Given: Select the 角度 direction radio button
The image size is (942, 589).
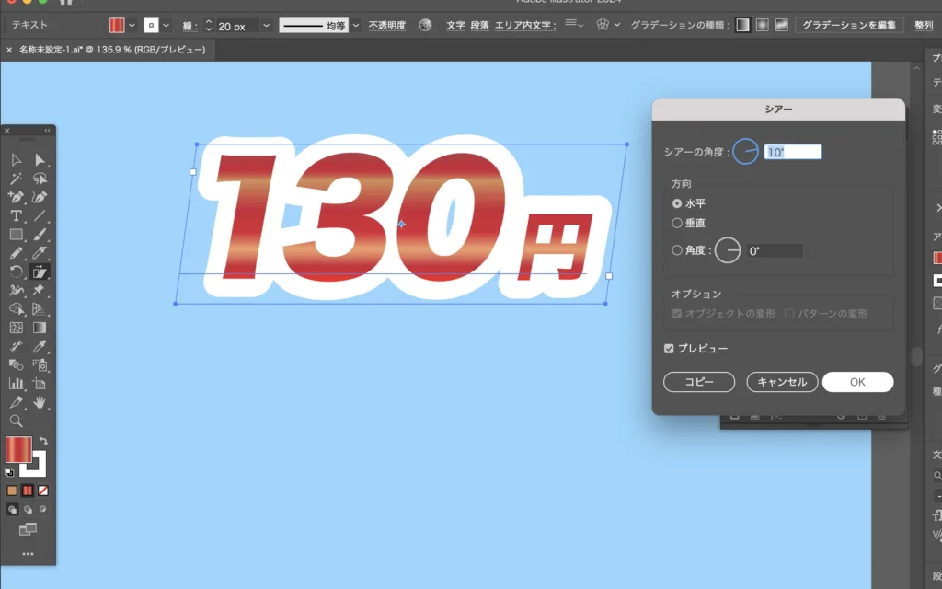Looking at the screenshot, I should coord(677,249).
